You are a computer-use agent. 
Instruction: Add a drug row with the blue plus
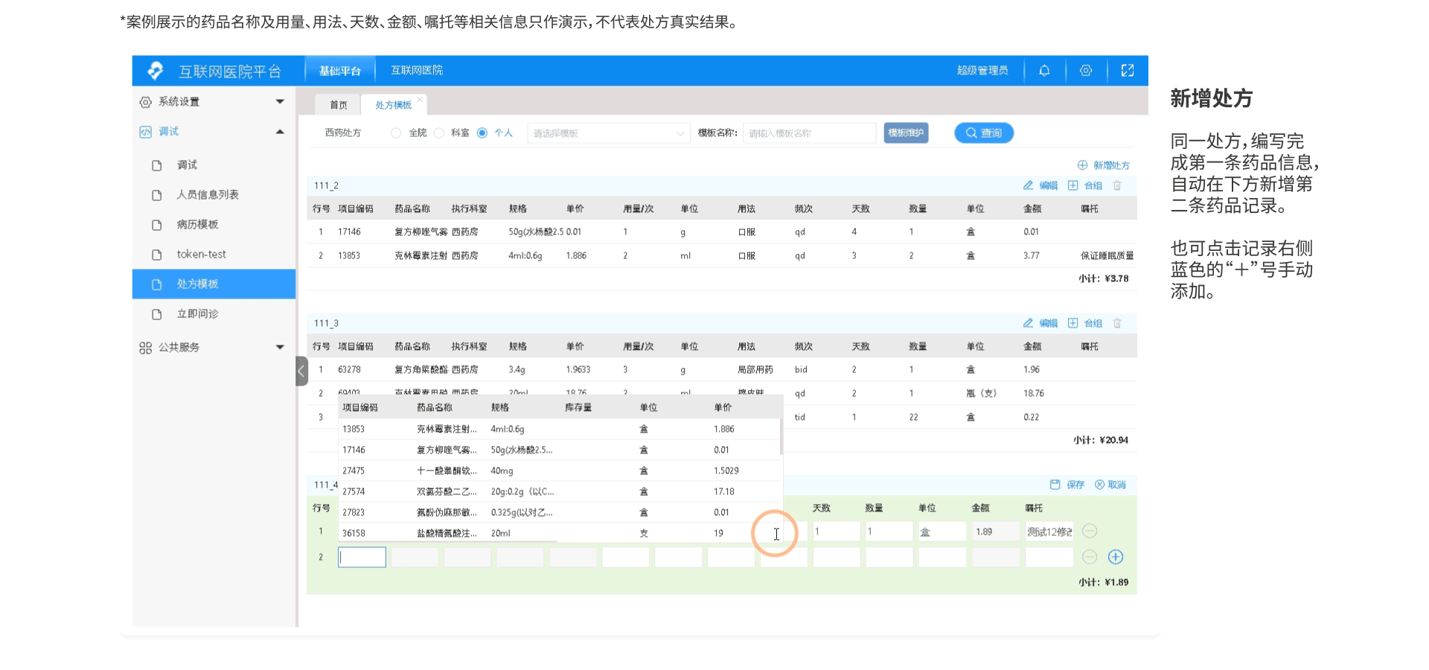pos(1116,557)
